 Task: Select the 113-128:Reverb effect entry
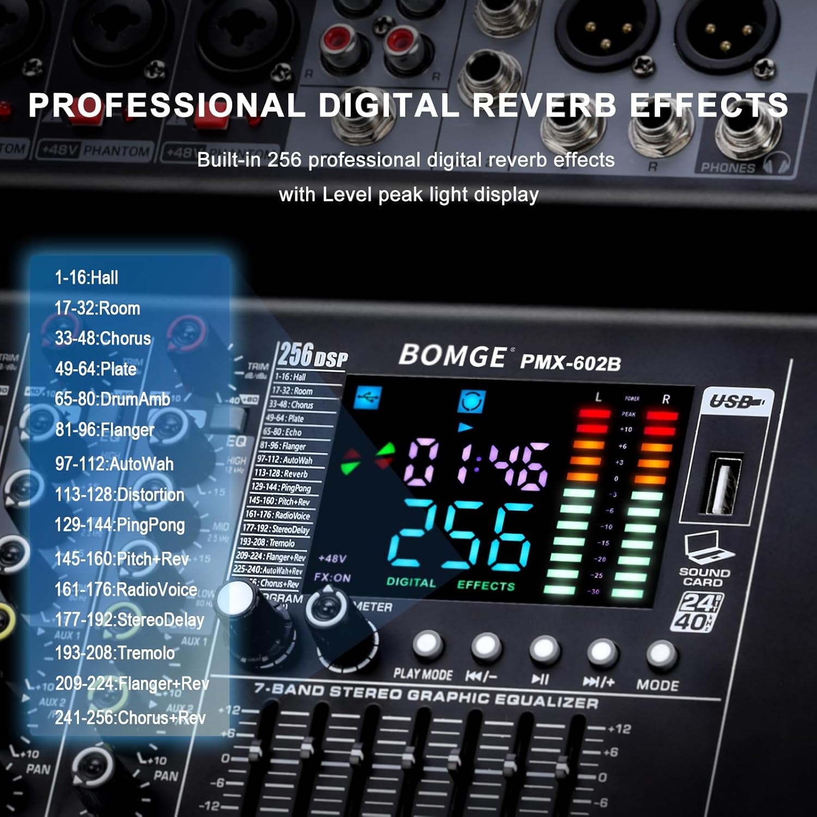pos(282,473)
